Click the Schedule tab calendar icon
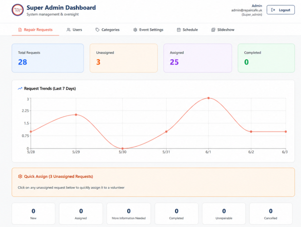Screen dimensions: 301x227 (179, 30)
